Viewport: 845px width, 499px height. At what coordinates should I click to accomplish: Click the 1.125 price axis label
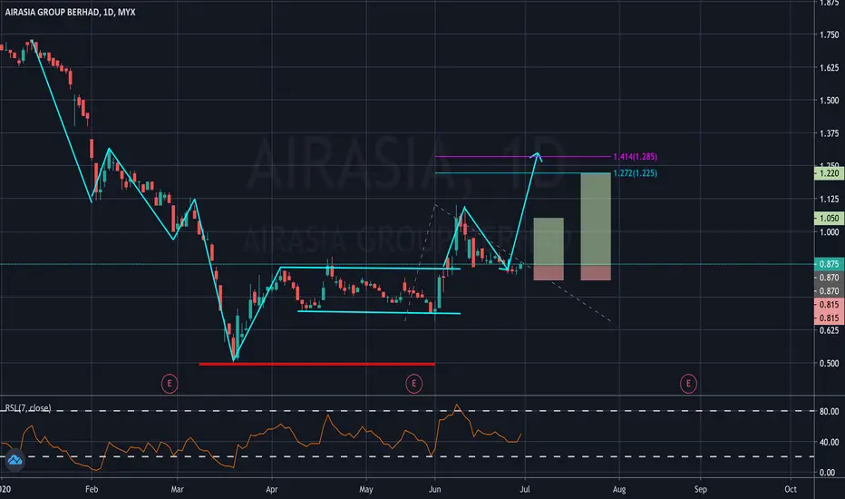pos(830,199)
